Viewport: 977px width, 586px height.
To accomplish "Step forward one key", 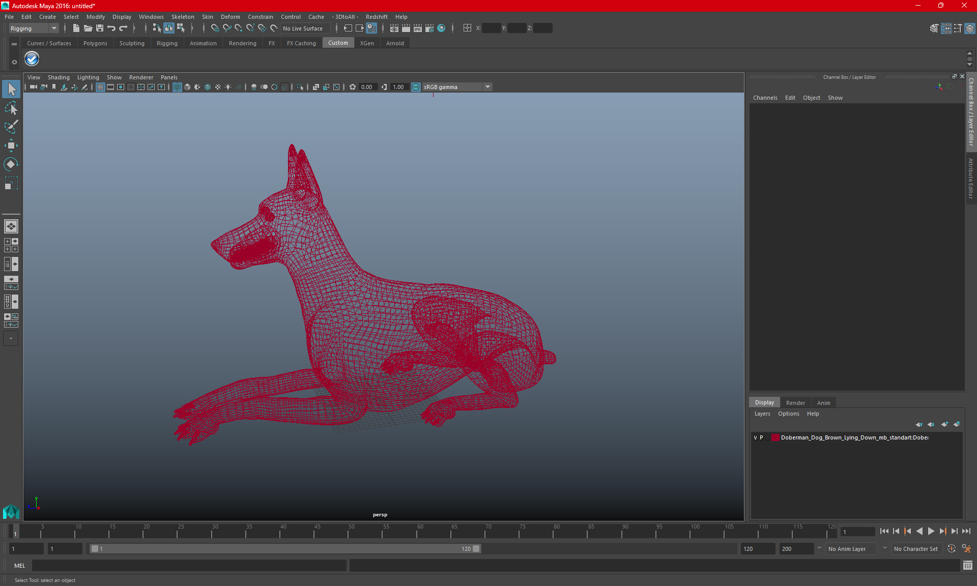I will tap(942, 531).
